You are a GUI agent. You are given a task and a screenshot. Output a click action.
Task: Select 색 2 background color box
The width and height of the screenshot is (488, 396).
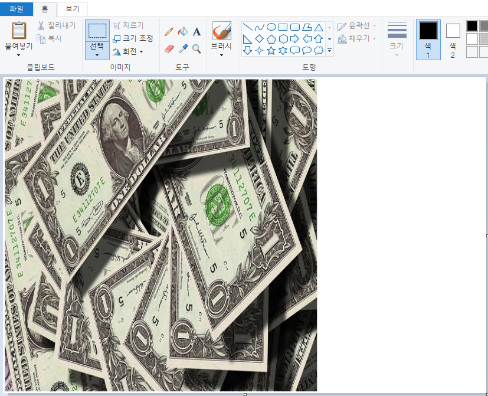click(x=453, y=40)
